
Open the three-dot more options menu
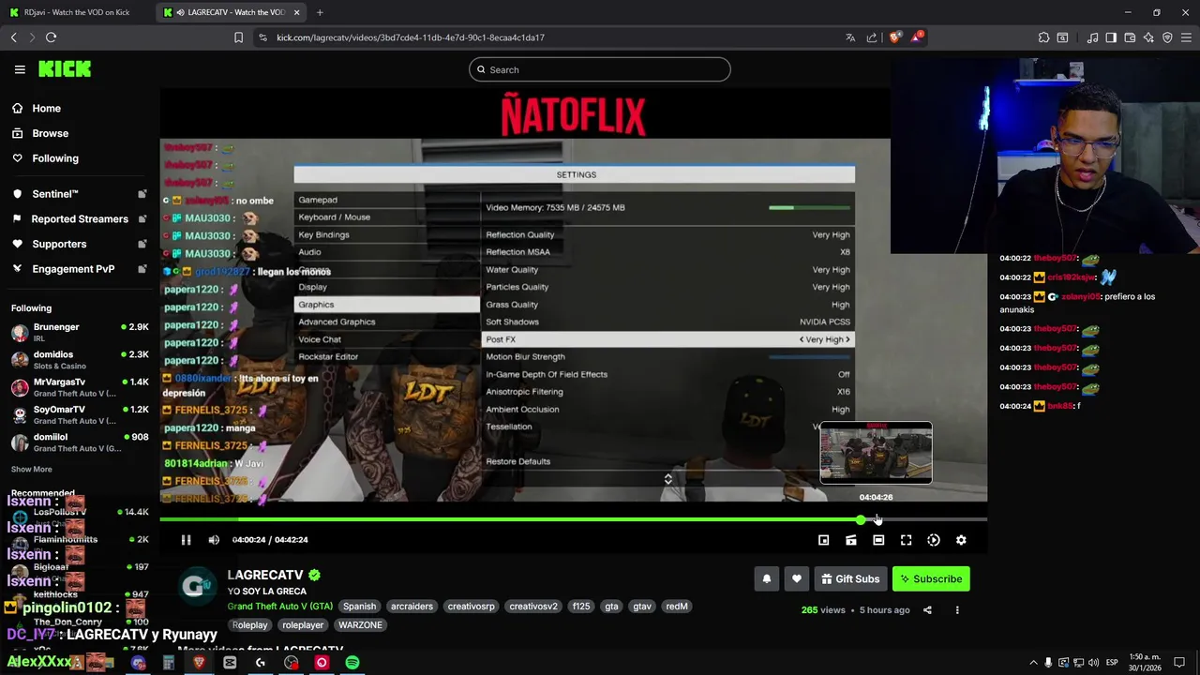pyautogui.click(x=957, y=610)
